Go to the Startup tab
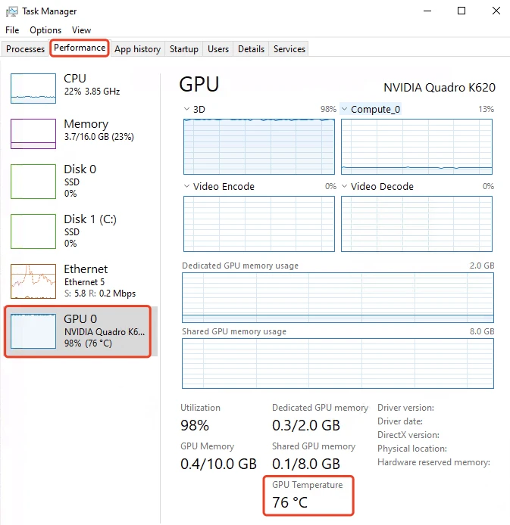The image size is (510, 525). 184,49
